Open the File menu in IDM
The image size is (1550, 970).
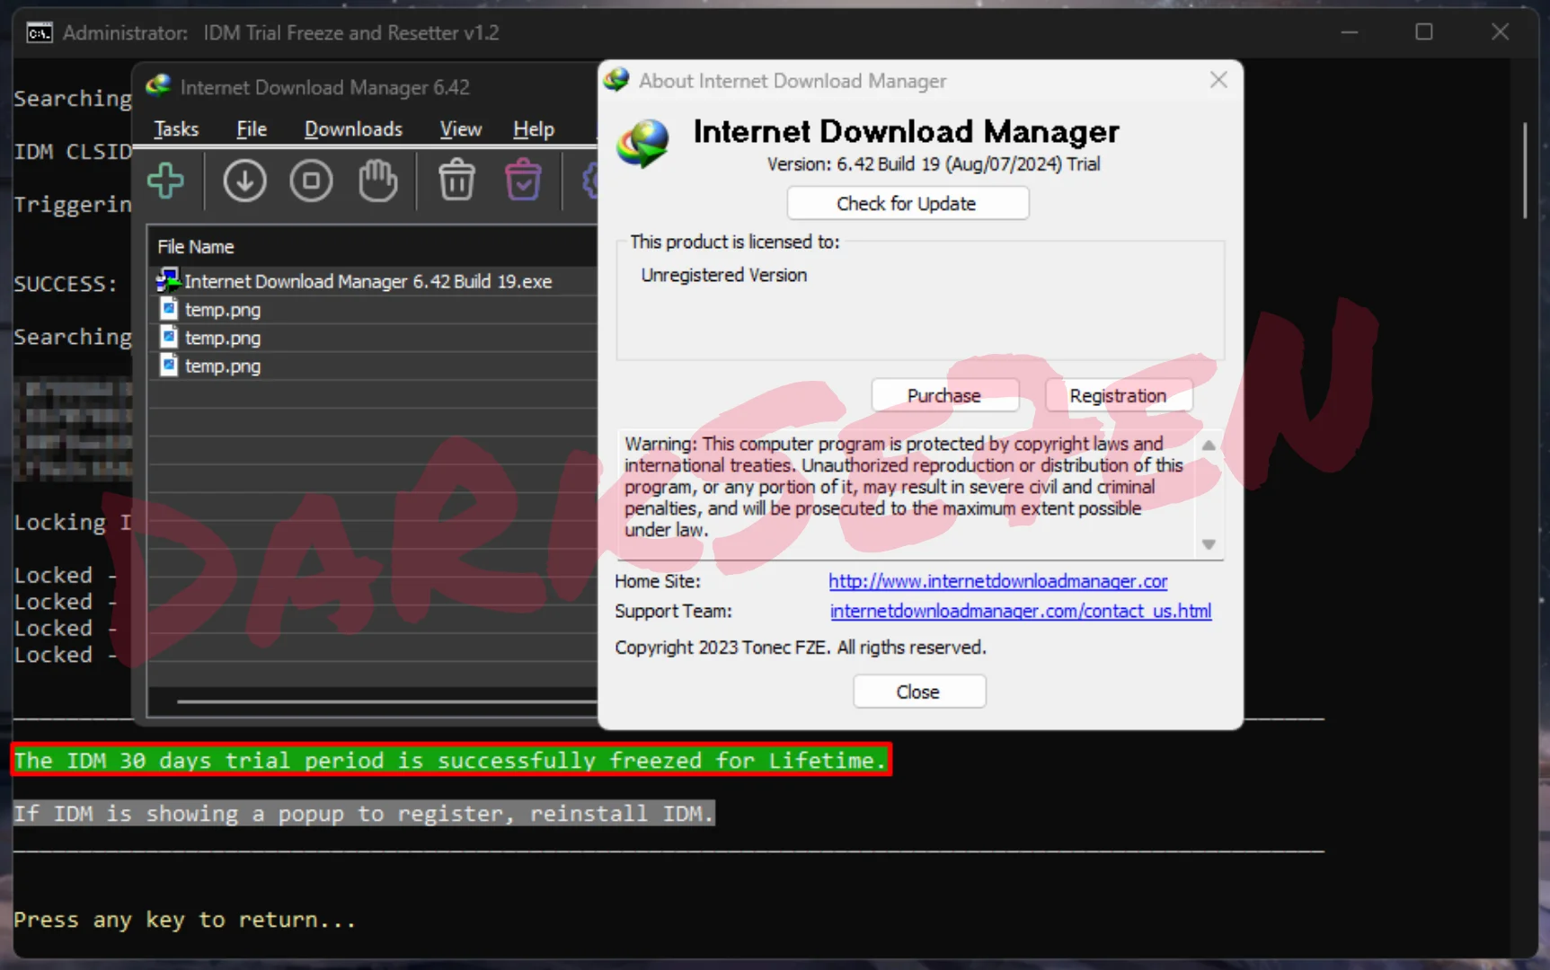pyautogui.click(x=252, y=129)
